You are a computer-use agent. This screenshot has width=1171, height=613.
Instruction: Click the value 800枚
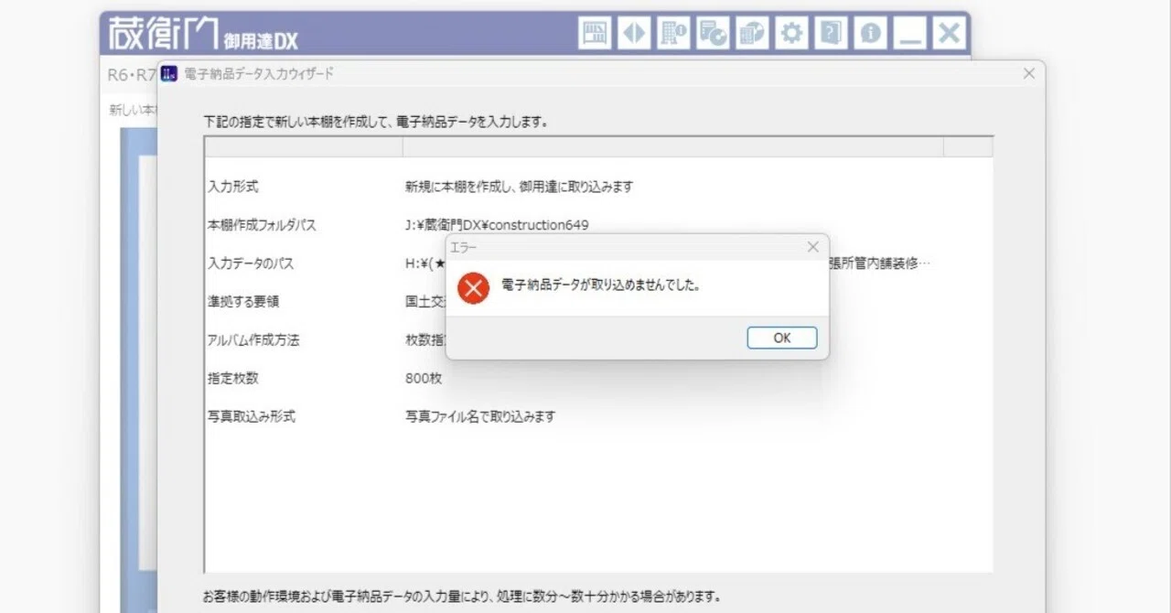click(424, 378)
